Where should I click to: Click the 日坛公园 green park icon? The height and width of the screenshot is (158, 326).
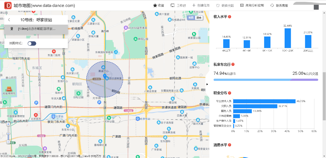pos(78,93)
